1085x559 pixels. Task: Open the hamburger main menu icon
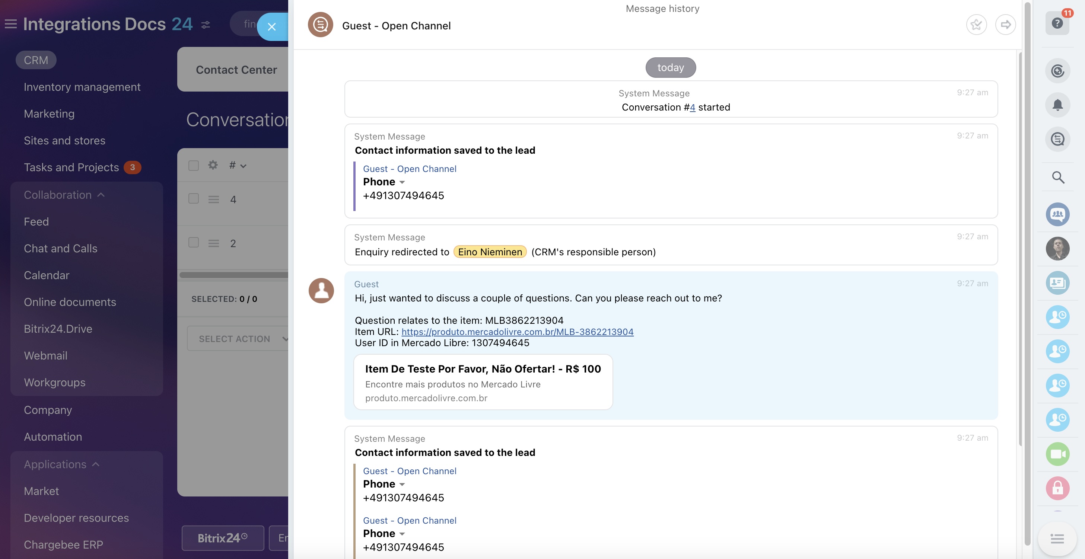10,24
